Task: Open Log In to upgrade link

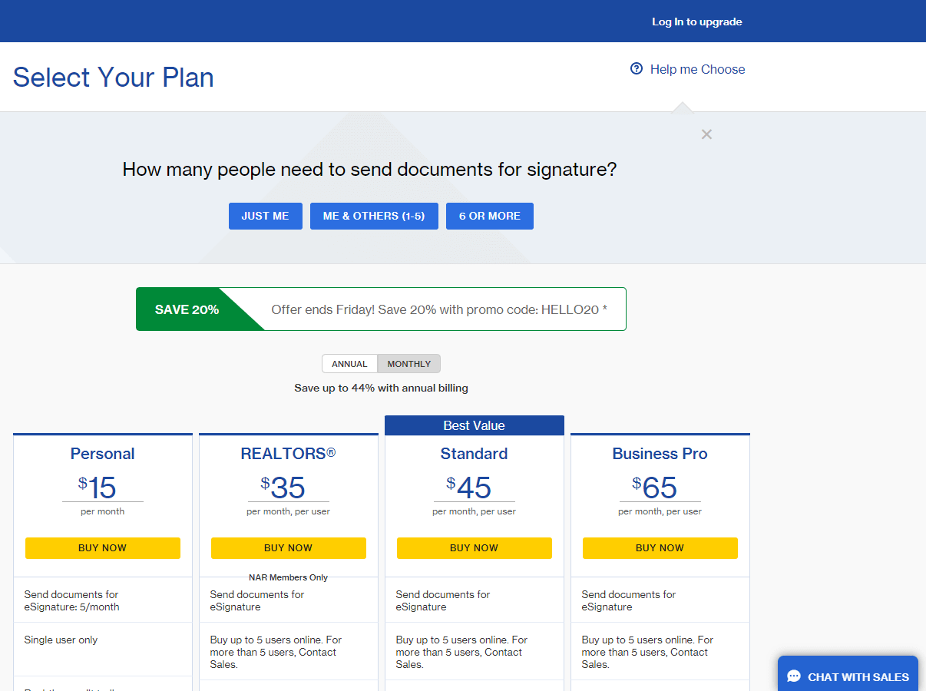Action: (697, 21)
